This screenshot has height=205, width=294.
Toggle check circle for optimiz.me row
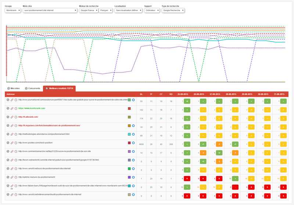(x=8, y=177)
